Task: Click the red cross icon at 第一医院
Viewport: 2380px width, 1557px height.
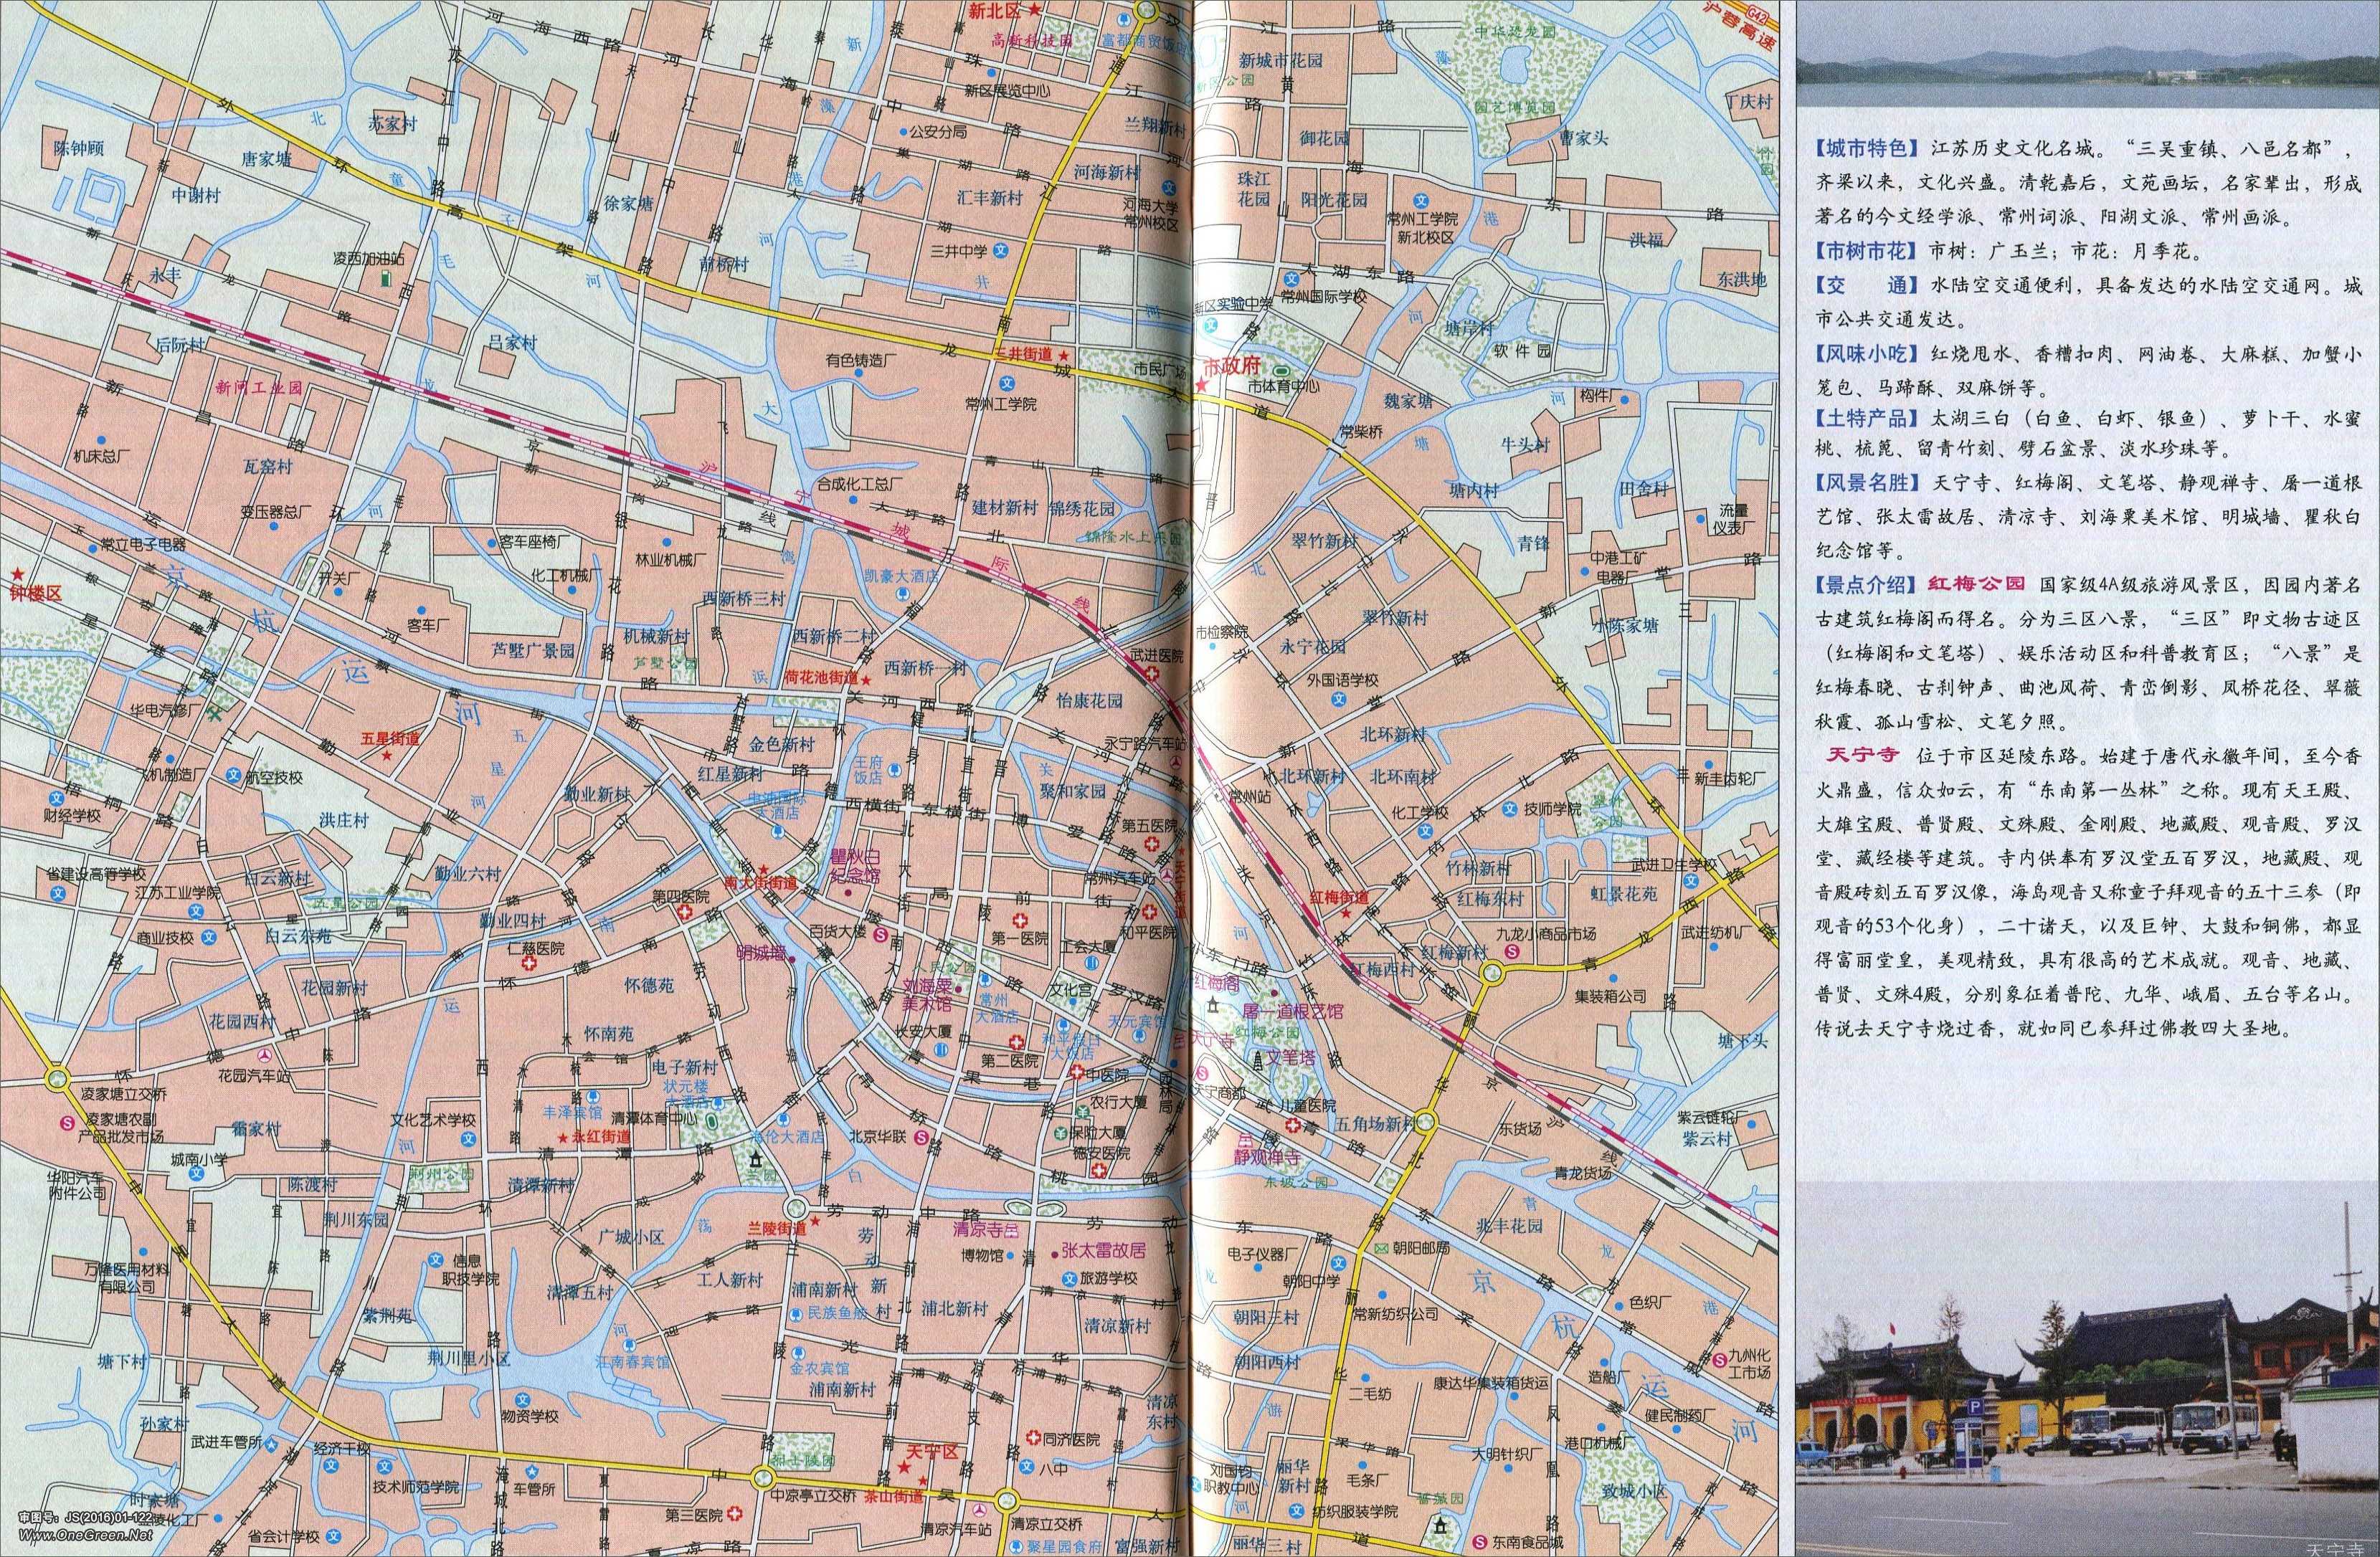Action: (1021, 920)
